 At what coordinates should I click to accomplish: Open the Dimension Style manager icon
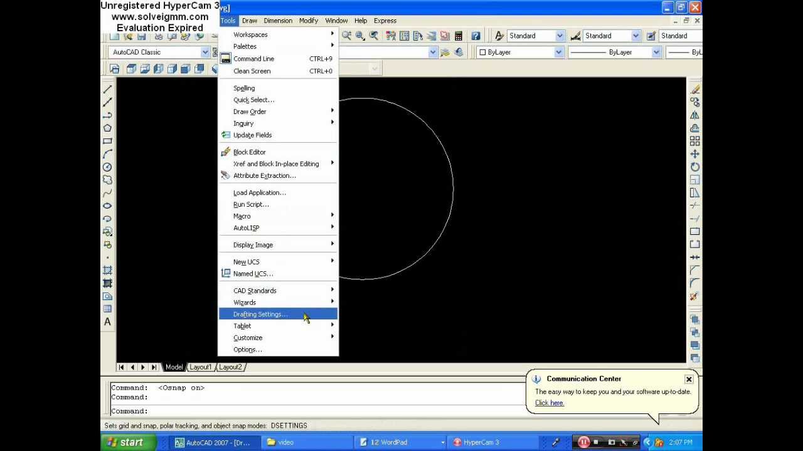[x=575, y=36]
